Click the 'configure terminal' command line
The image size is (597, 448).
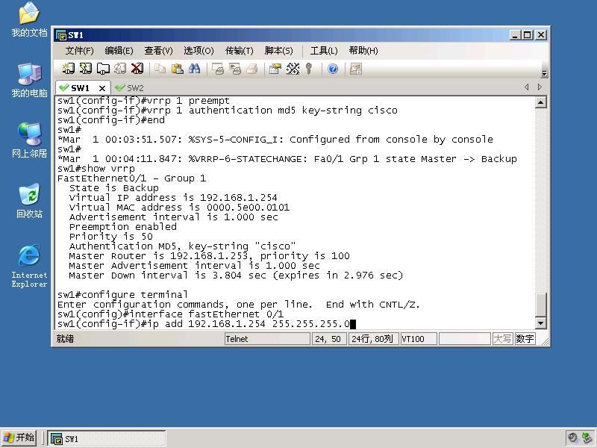point(122,294)
